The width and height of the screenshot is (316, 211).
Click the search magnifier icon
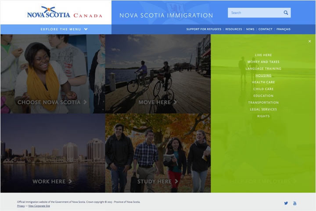click(x=286, y=13)
